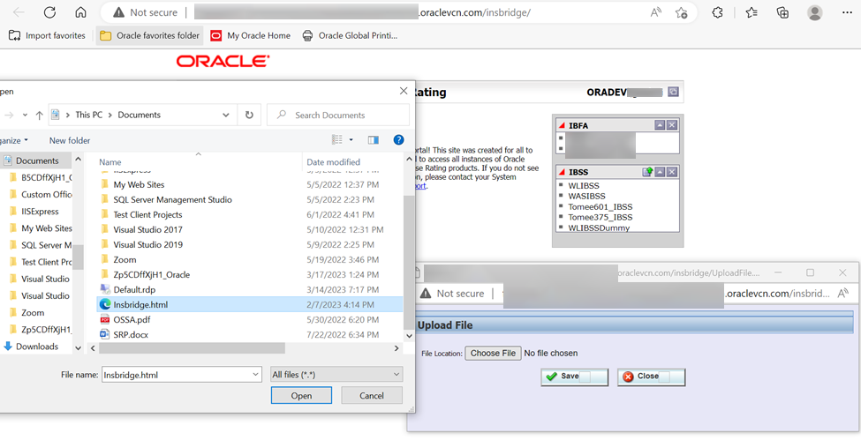
Task: Click the Open button
Action: [301, 396]
